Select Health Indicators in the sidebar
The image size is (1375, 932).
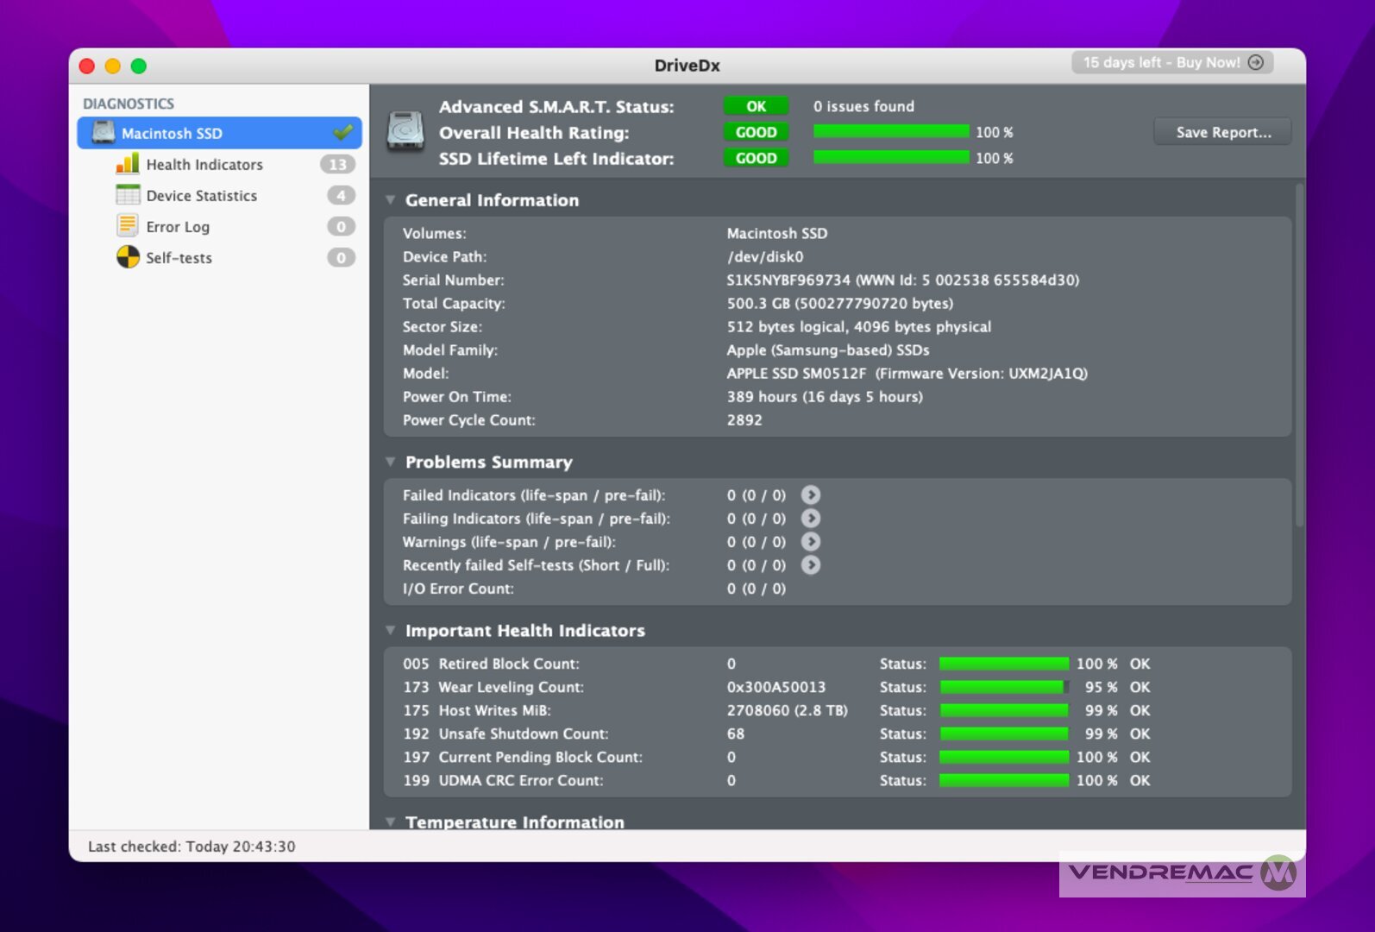pos(204,165)
